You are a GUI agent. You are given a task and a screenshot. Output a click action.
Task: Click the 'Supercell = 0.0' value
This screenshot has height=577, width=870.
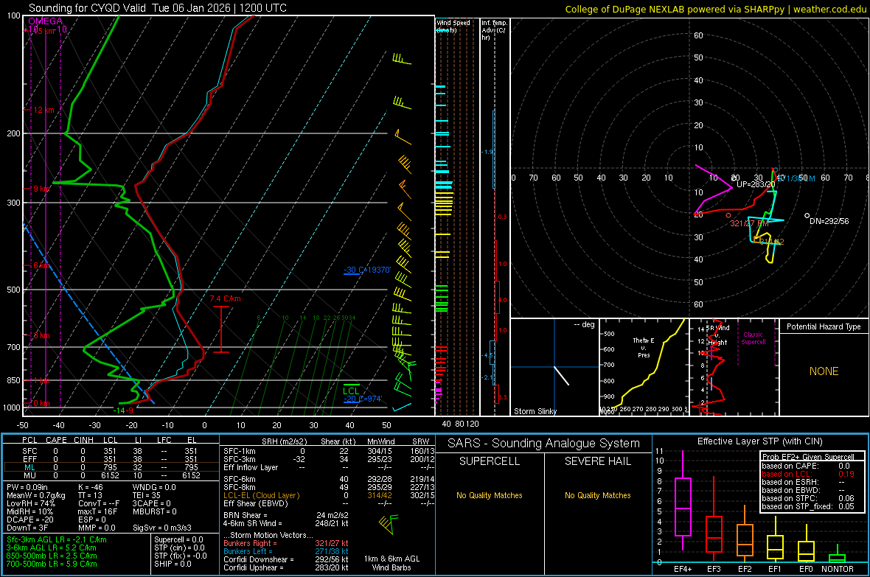[x=178, y=539]
